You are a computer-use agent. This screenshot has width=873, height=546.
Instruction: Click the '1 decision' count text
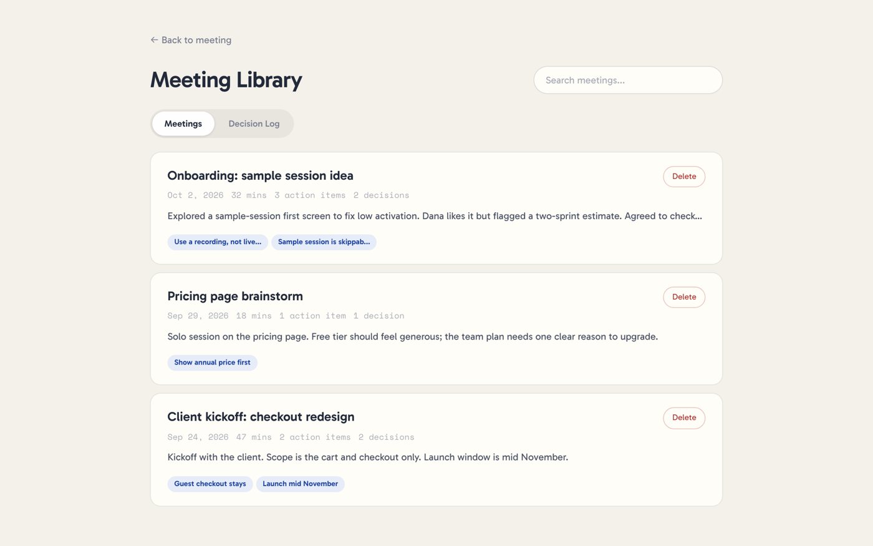pyautogui.click(x=379, y=316)
